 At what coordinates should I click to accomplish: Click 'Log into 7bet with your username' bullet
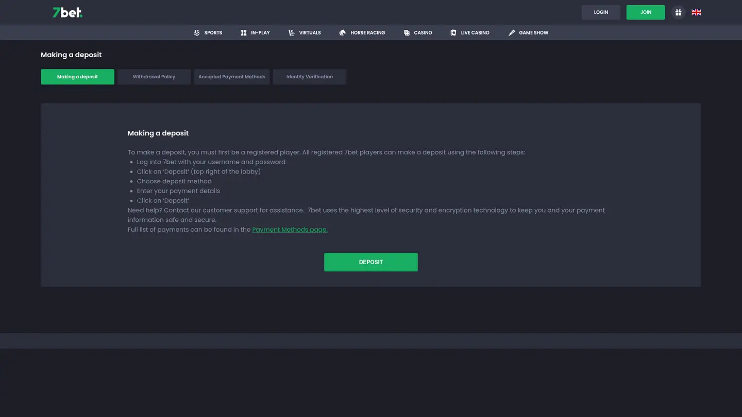pyautogui.click(x=211, y=162)
